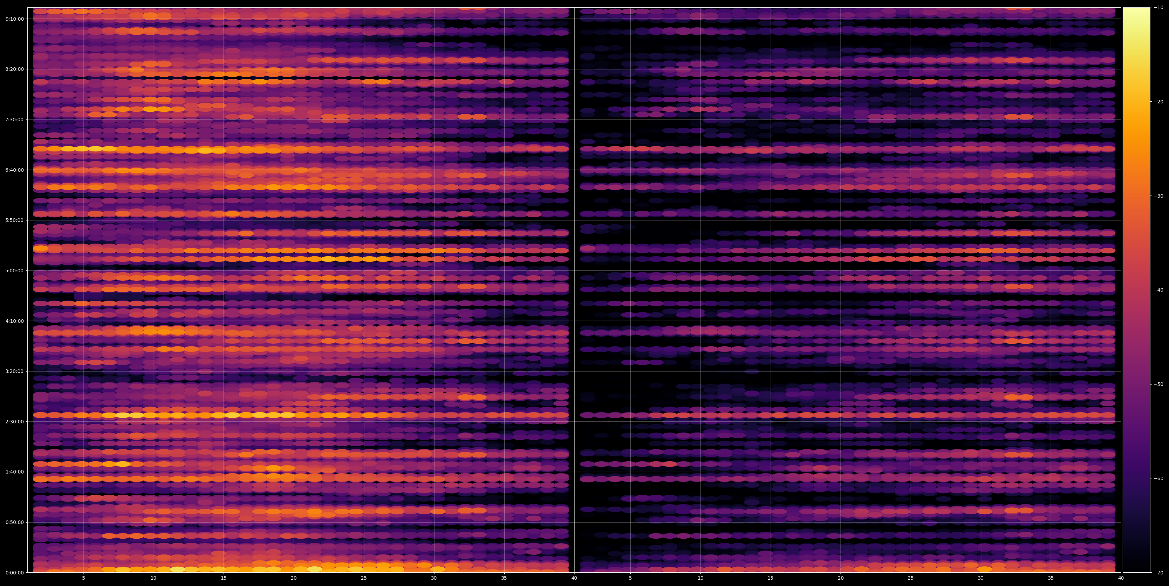Click x-axis tick 30 of the left heatmap
This screenshot has width=1169, height=586.
(x=434, y=578)
